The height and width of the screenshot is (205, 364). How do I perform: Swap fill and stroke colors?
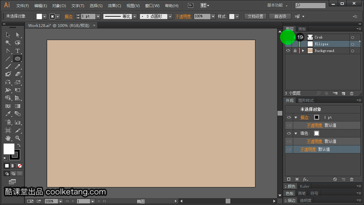(19, 145)
